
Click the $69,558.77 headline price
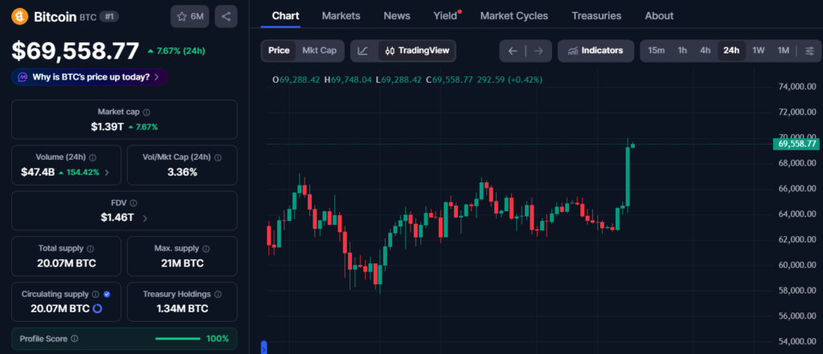coord(76,51)
